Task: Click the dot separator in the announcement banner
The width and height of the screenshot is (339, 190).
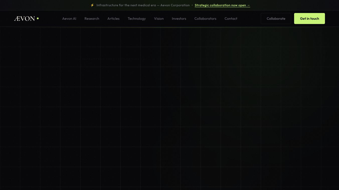Action: [192, 5]
